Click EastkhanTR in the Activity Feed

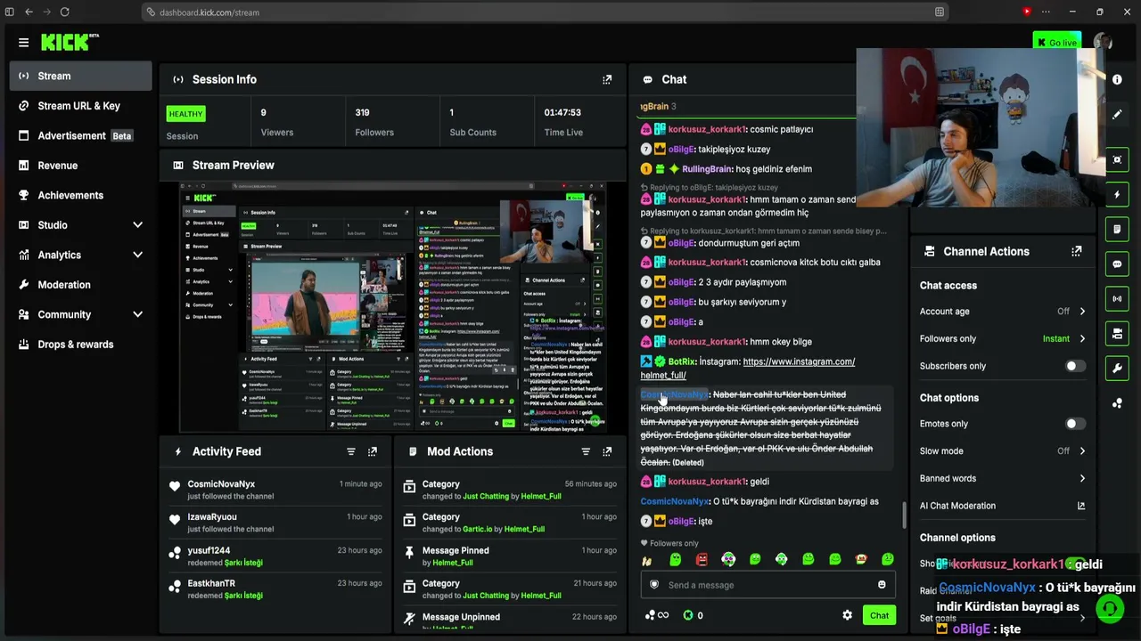[212, 584]
